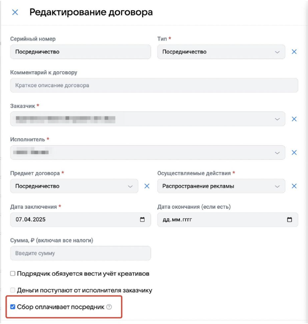Open the Осуществляемые действия dropdown
The image size is (308, 324).
[278, 186]
